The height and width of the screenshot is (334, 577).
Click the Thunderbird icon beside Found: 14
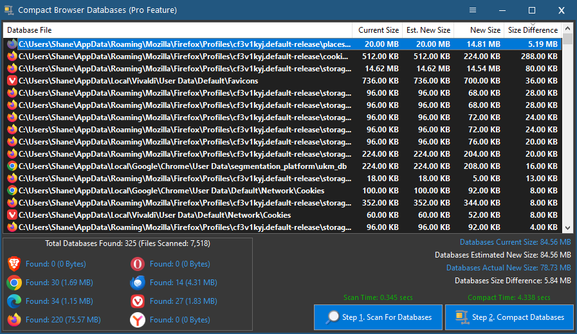click(138, 283)
